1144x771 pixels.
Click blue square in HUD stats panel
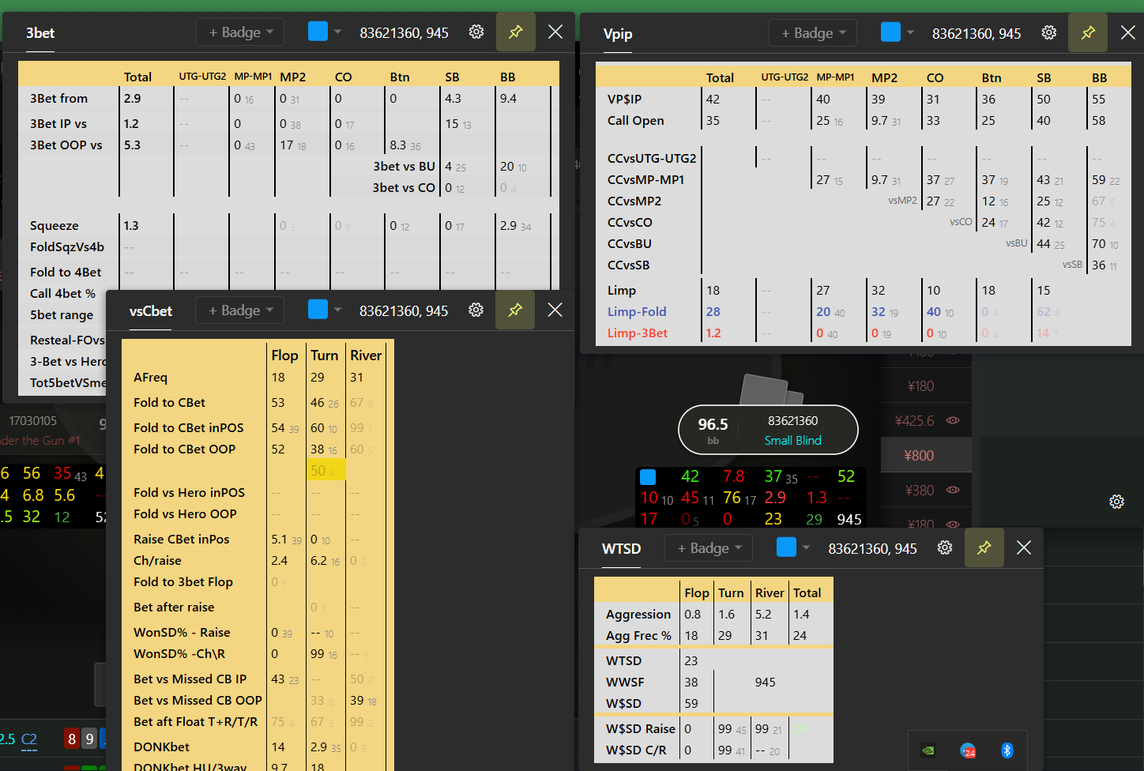tap(648, 476)
